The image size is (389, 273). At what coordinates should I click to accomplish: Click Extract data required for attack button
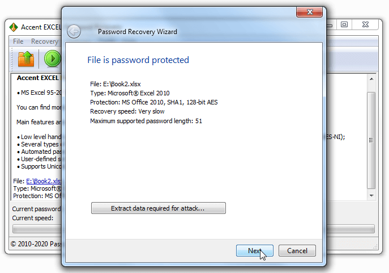point(159,208)
